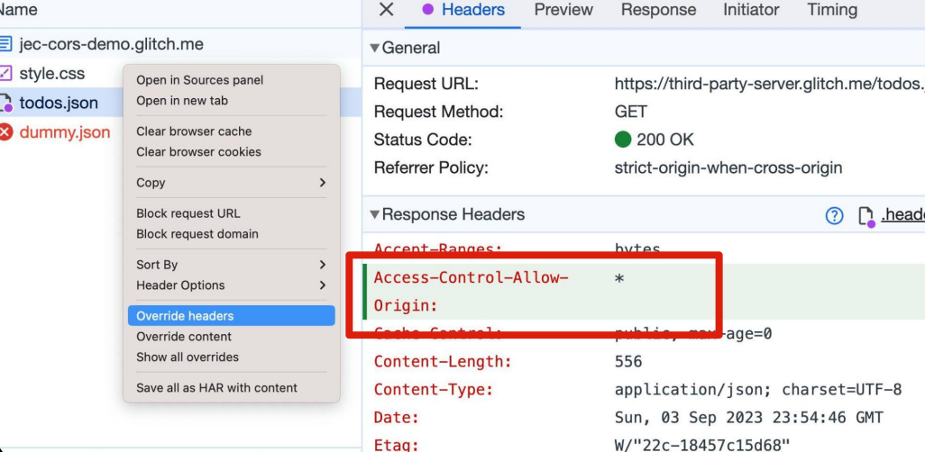This screenshot has height=452, width=925.
Task: Click the overridden file icon beside todos.json
Action: pos(6,103)
